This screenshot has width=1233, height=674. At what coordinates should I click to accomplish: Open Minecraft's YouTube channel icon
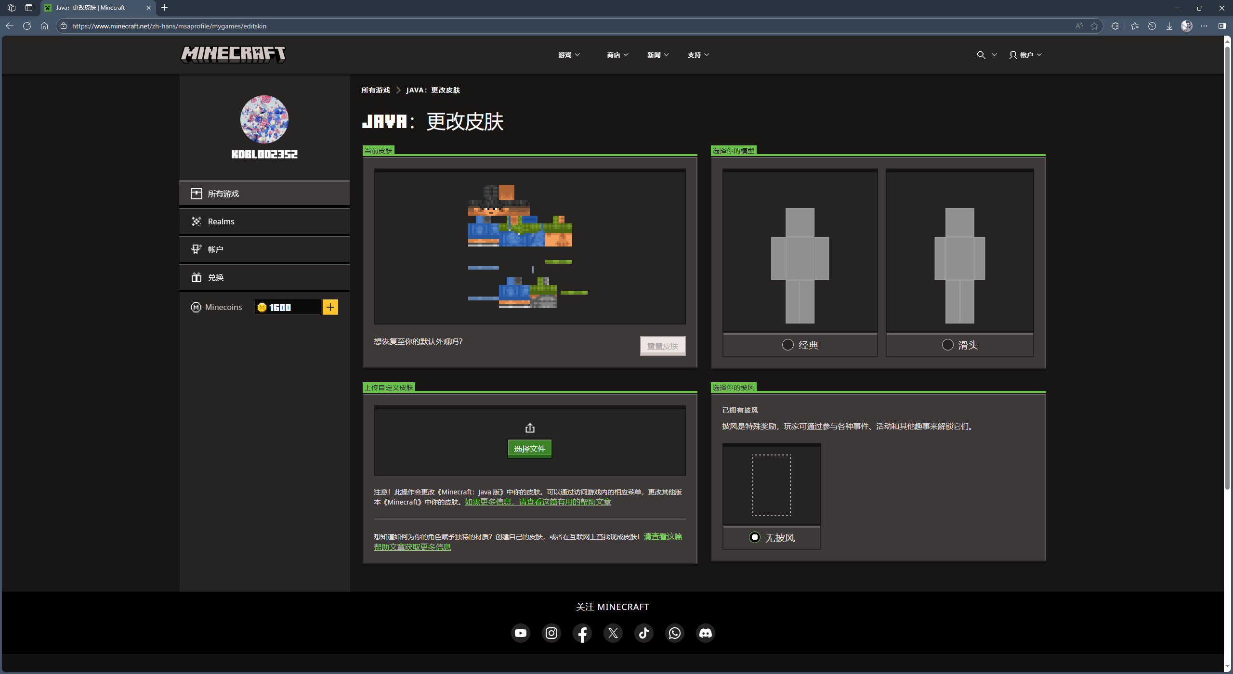(520, 633)
